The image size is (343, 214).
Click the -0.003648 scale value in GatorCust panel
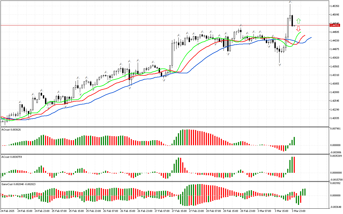(x=335, y=207)
